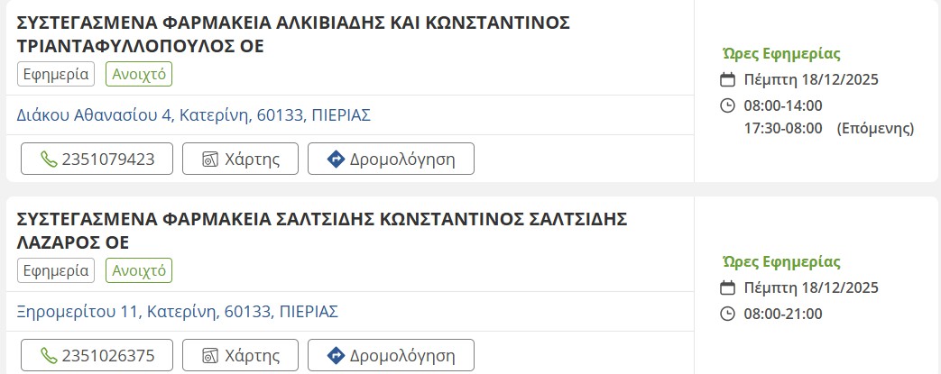
Task: Open address link Ξηρομερίτου 11, Κατερίνη
Action: 178,312
